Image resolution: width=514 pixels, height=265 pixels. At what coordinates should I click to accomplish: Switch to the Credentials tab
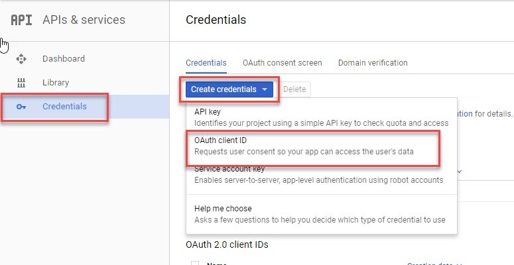point(206,62)
